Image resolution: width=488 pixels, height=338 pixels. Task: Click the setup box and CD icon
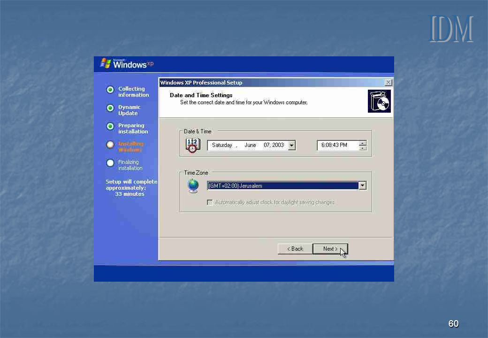point(379,101)
